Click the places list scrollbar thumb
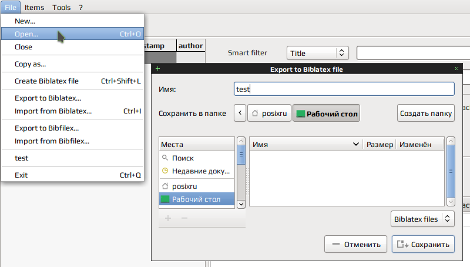 [241, 155]
